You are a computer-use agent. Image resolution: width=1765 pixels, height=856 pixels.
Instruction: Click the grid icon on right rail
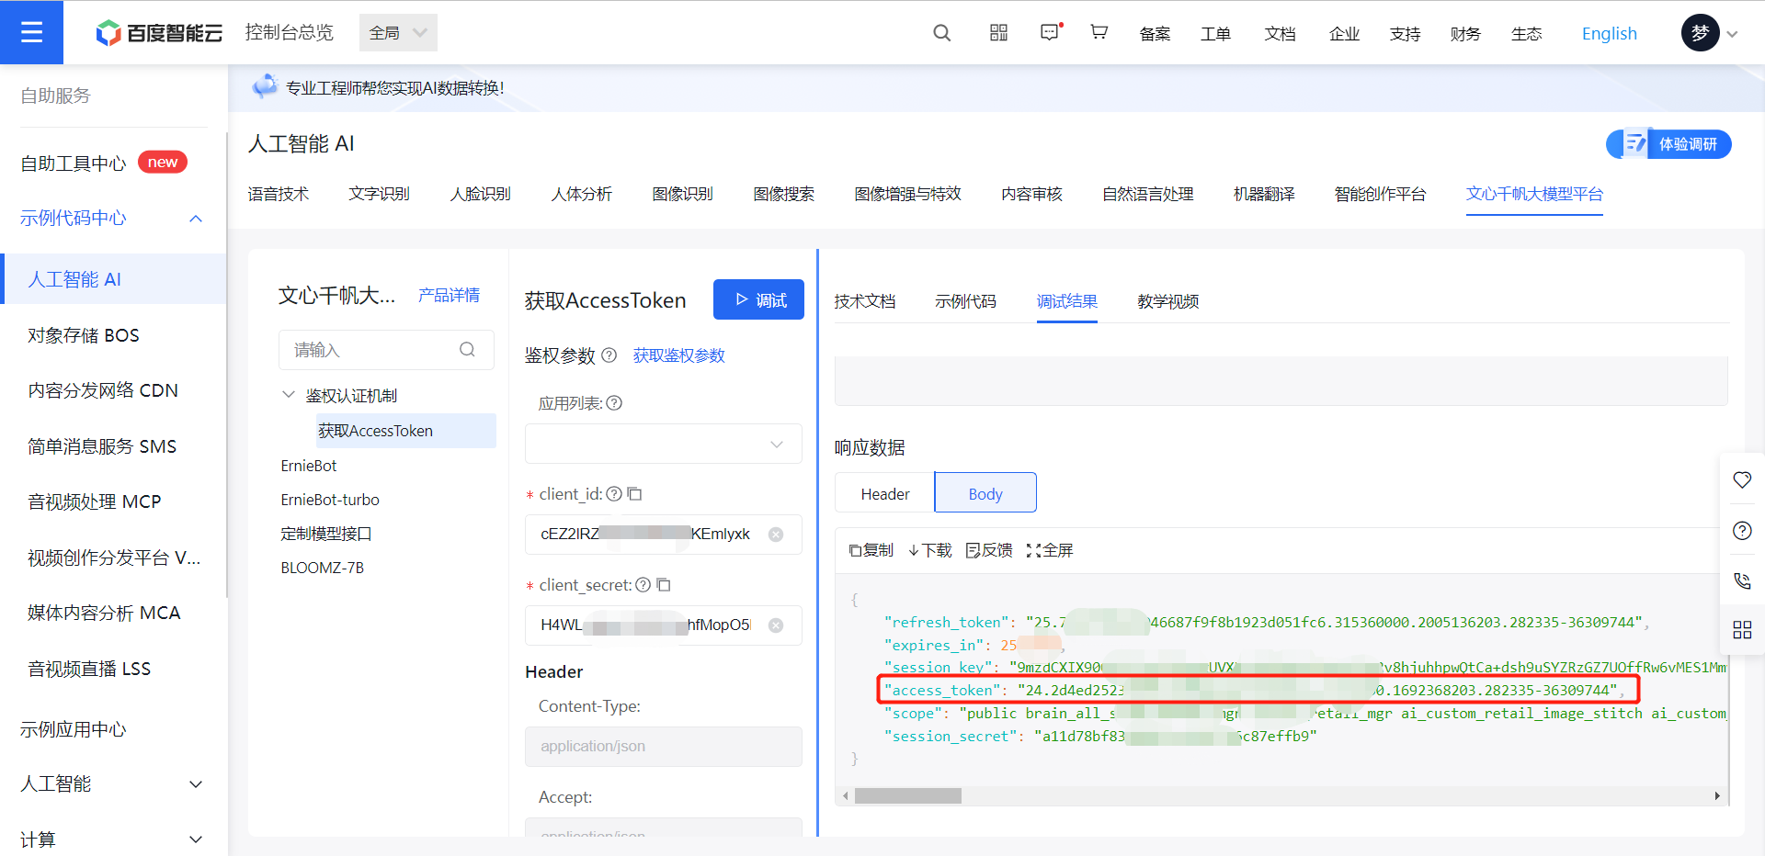click(1742, 630)
